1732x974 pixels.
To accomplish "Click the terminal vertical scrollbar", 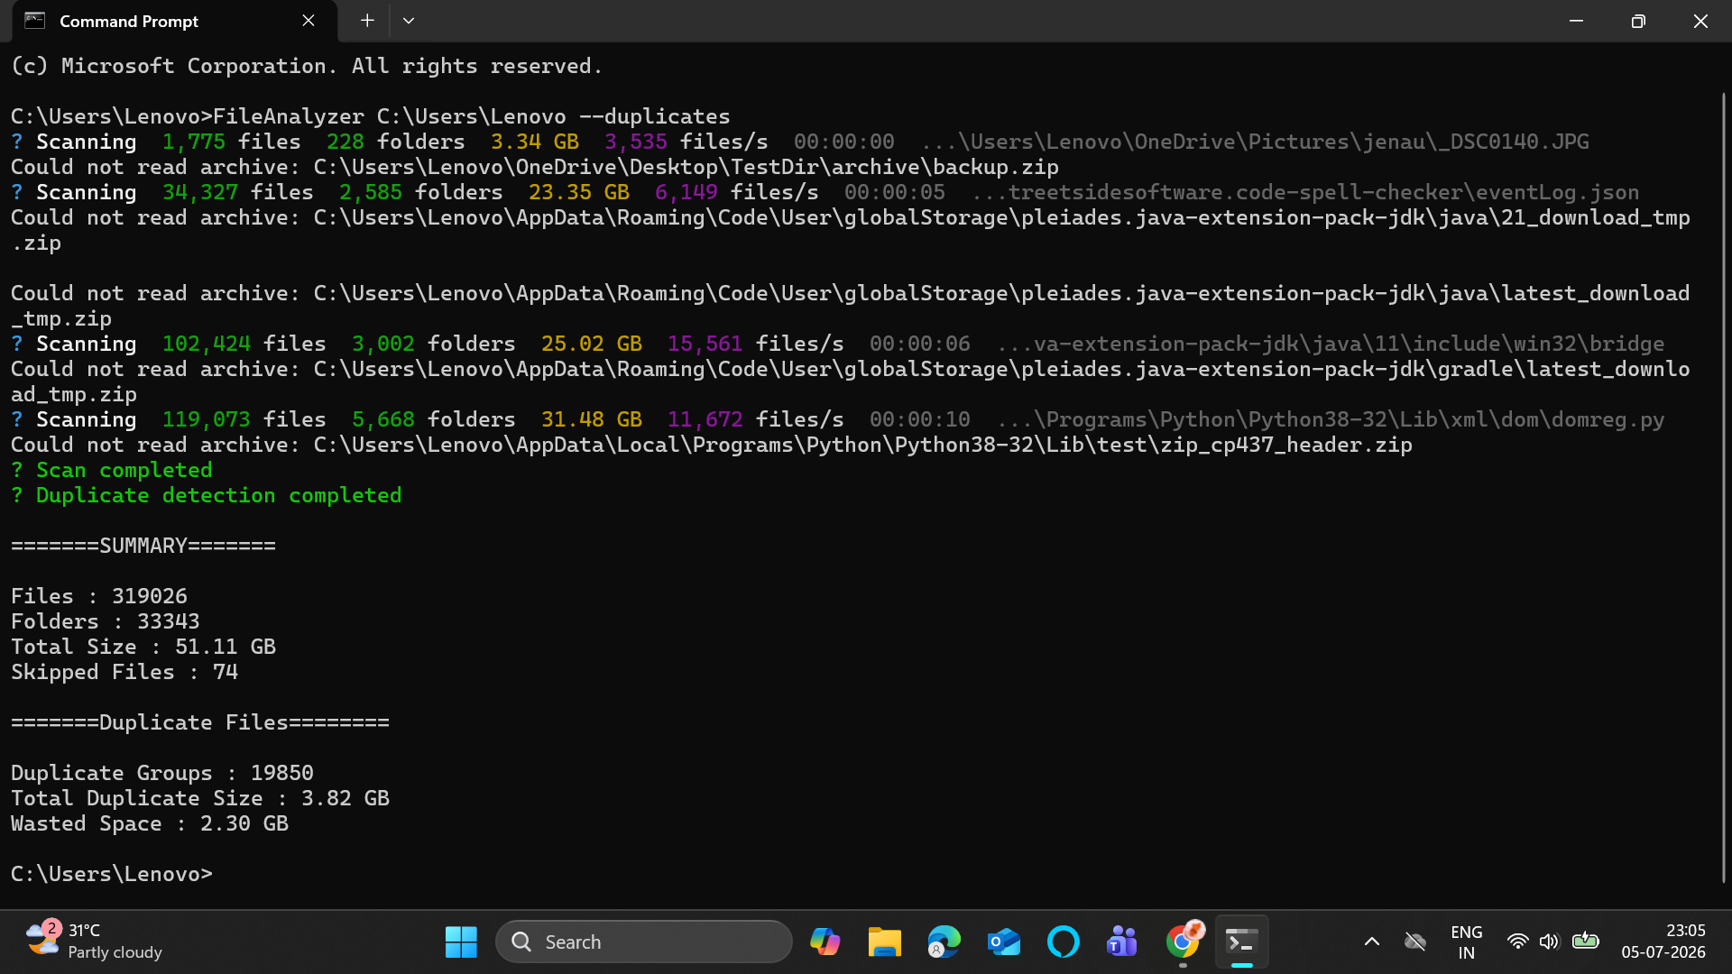I will (1724, 487).
